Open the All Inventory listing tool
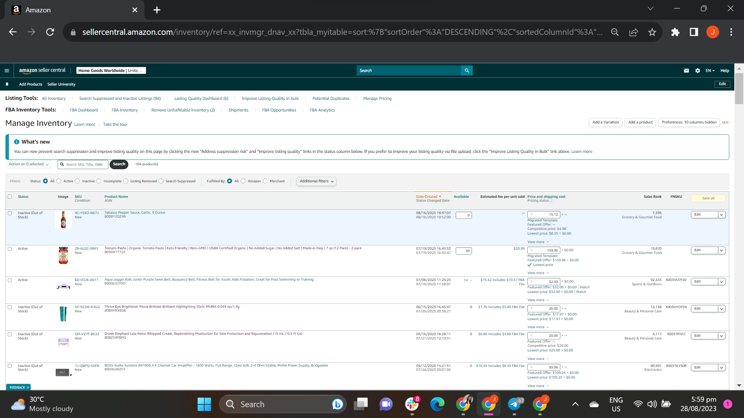 (54, 98)
